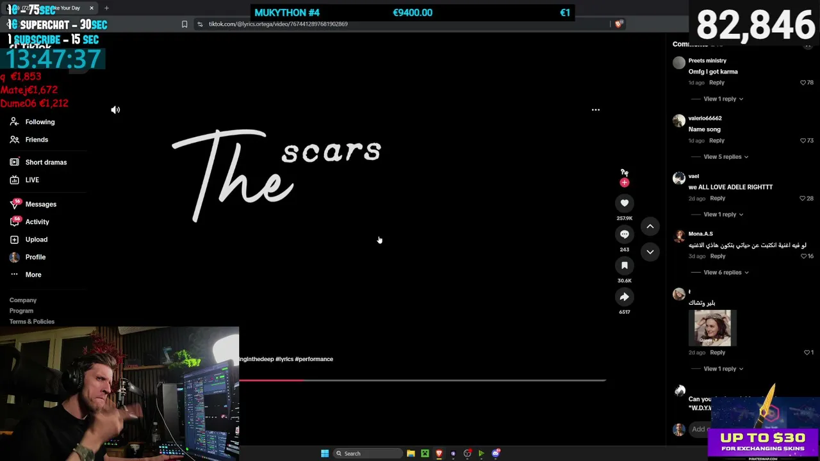Screen dimensions: 820x461
Task: Open Preets ministry profile avatar
Action: 679,63
